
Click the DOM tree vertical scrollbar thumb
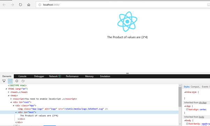(180, 97)
